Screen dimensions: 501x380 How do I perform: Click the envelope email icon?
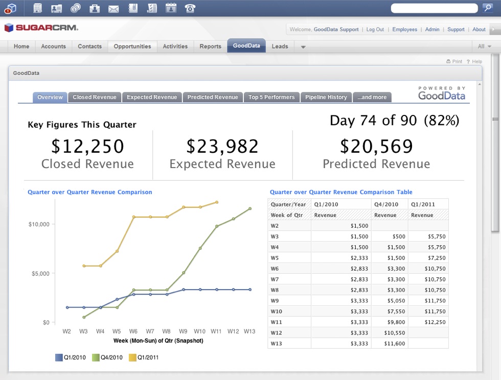[113, 9]
